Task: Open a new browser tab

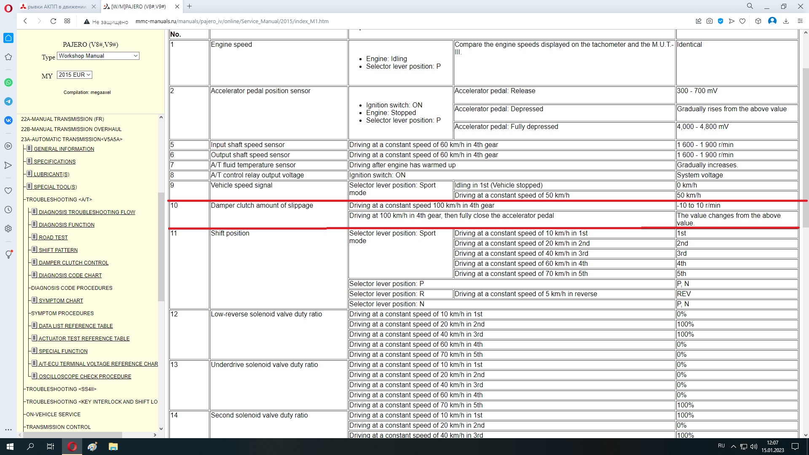Action: [190, 6]
